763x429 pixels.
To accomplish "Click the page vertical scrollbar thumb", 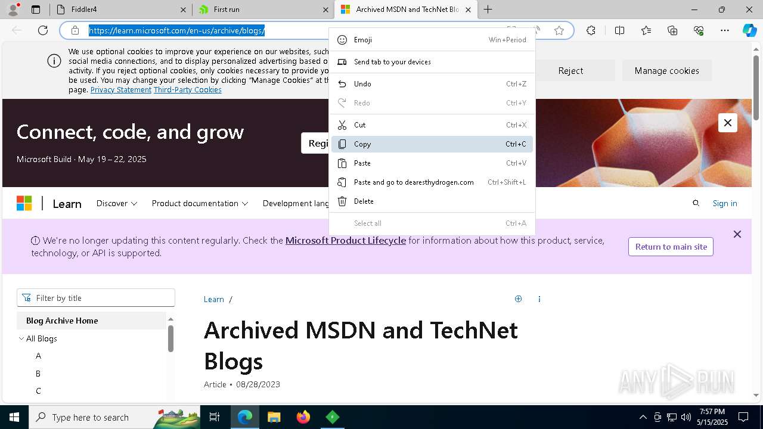I will click(757, 88).
